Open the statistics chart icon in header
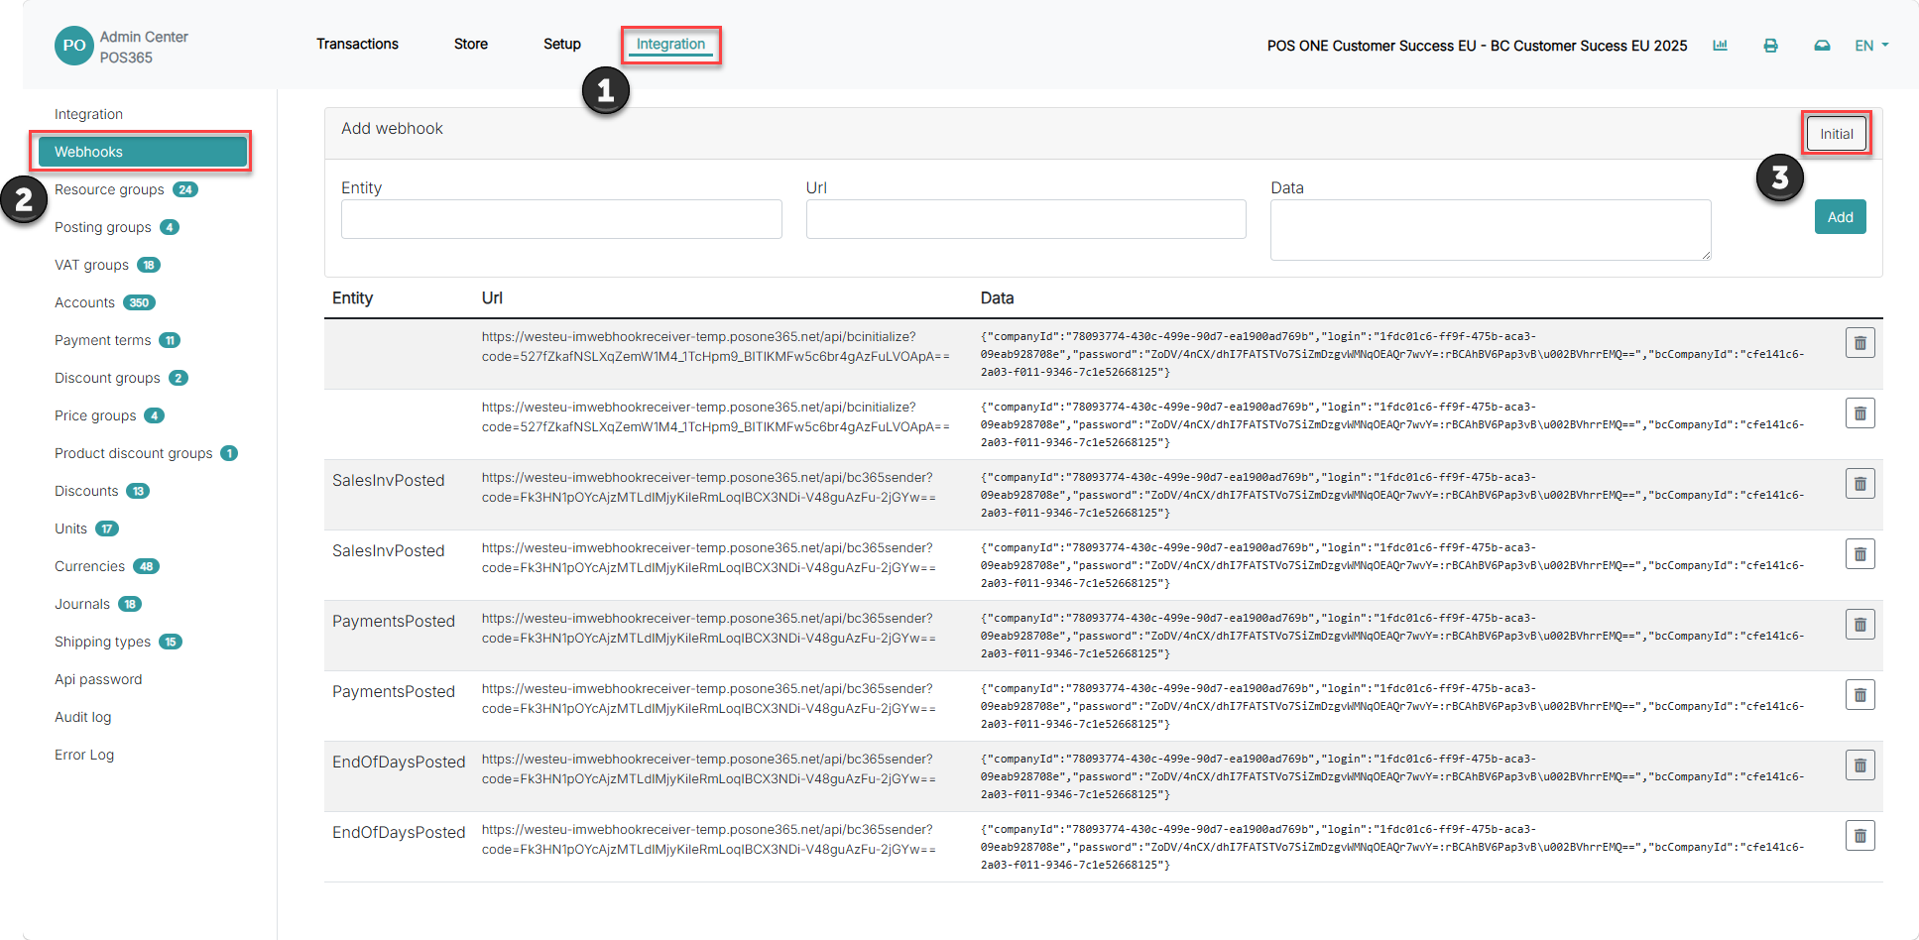 (x=1720, y=46)
